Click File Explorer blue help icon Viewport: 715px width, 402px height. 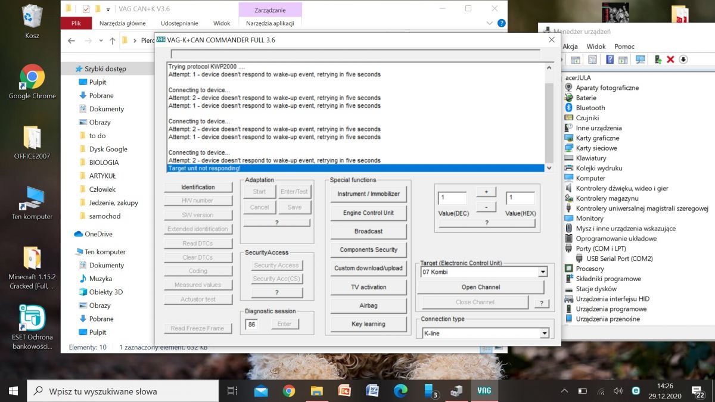502,23
